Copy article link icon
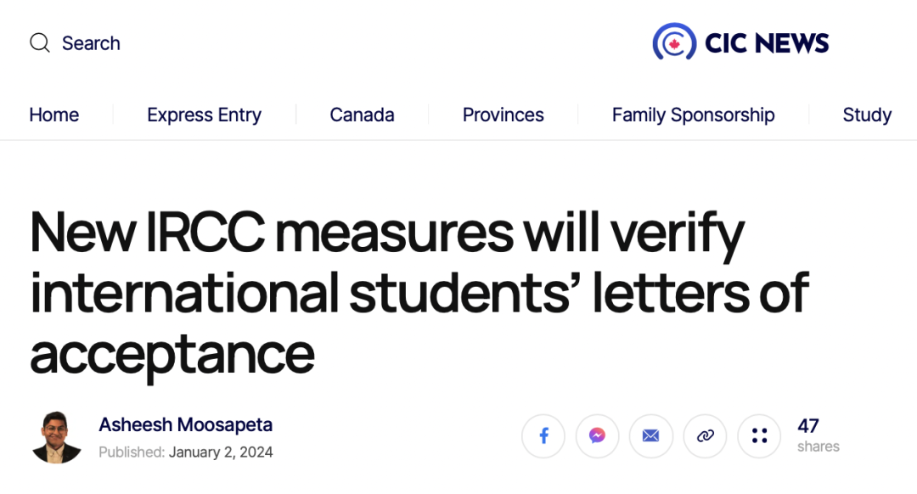Viewport: 917px width, 494px height. coord(706,436)
